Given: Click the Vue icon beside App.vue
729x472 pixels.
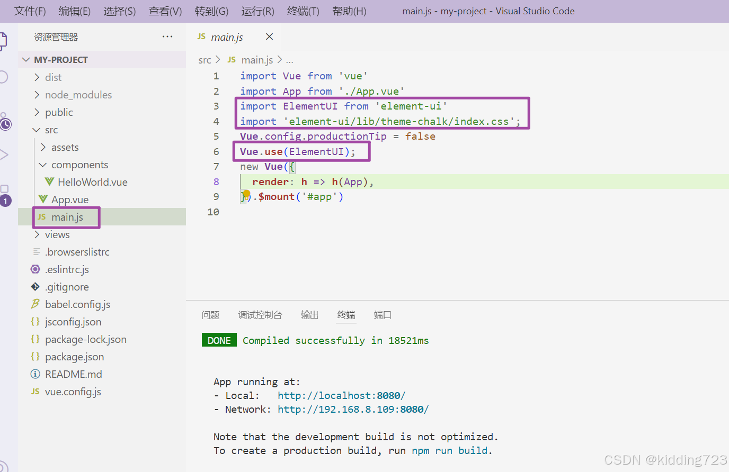Looking at the screenshot, I should click(x=43, y=199).
